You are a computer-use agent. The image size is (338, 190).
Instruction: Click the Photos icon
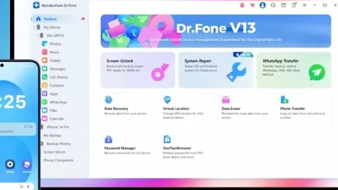[x=45, y=44]
